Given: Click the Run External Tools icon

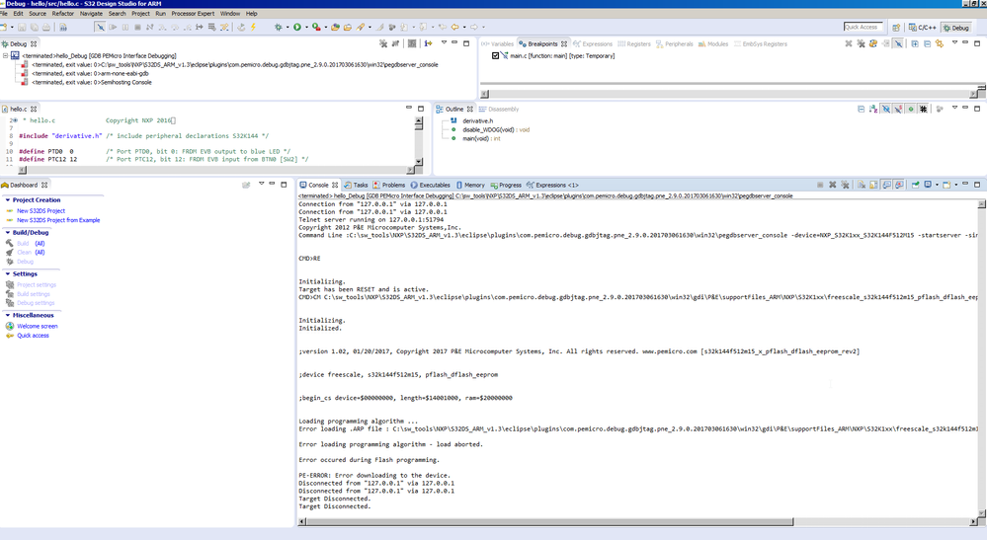Looking at the screenshot, I should coord(316,27).
